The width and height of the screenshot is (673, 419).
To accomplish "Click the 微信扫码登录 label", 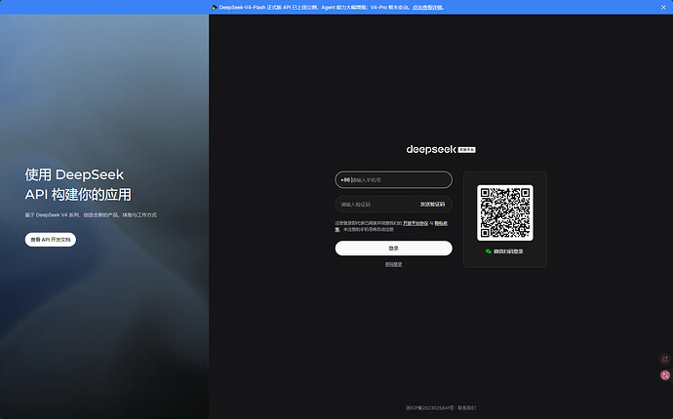I will tap(508, 251).
